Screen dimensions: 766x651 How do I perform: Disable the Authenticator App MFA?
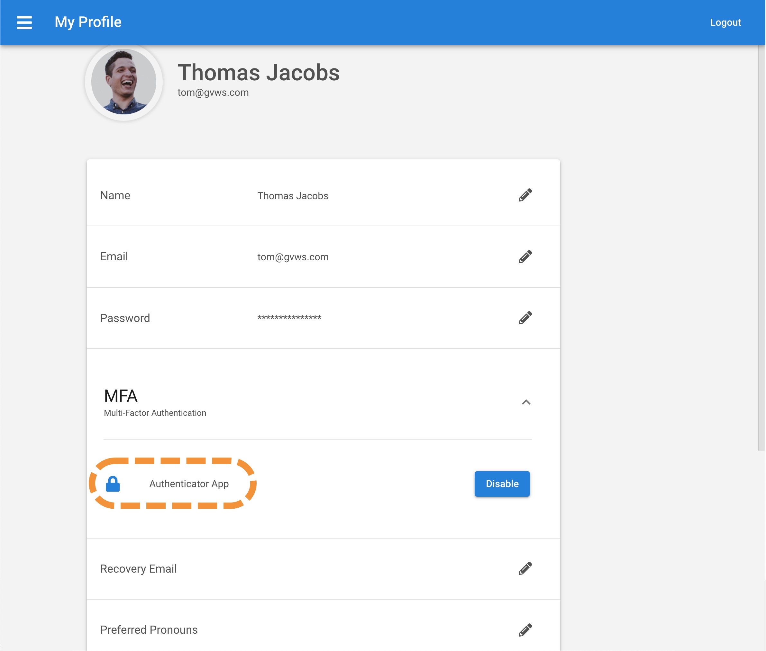coord(502,484)
